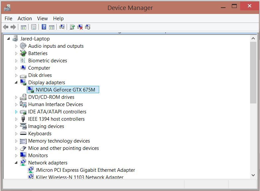The image size is (260, 191).
Task: Expand the Audio inputs and outputs node
Action: 16,46
